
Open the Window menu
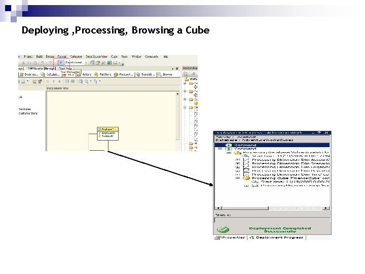click(136, 57)
